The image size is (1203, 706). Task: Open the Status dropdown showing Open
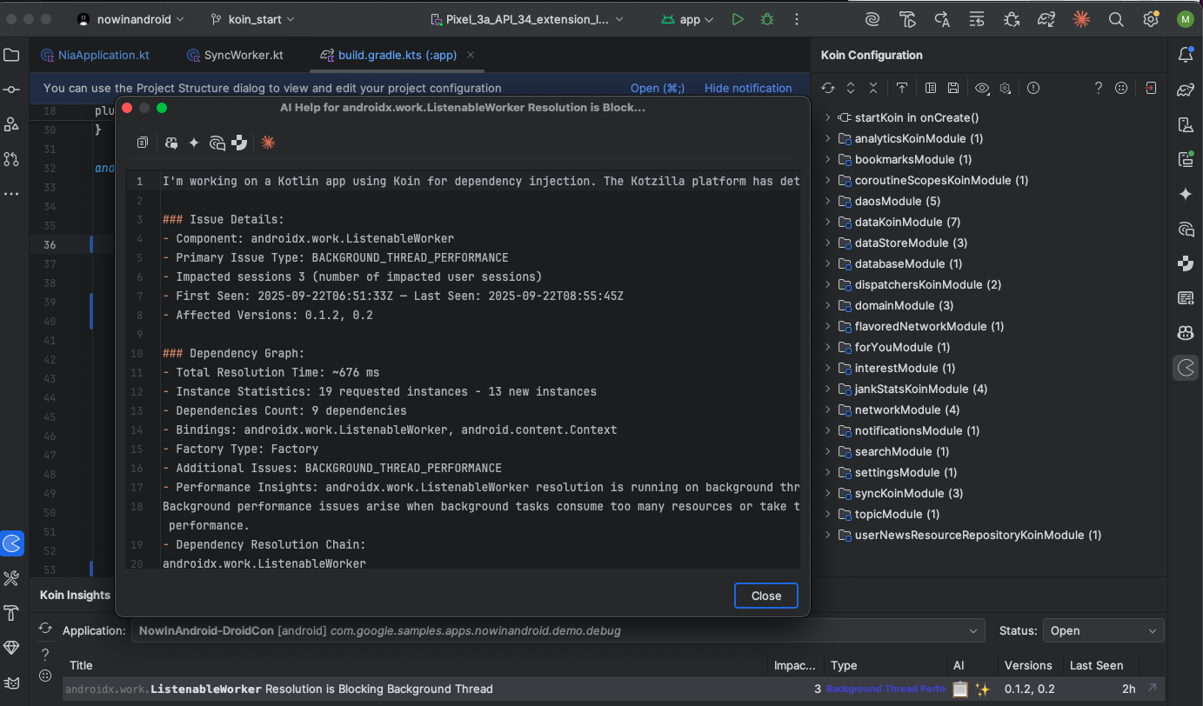[x=1104, y=630]
